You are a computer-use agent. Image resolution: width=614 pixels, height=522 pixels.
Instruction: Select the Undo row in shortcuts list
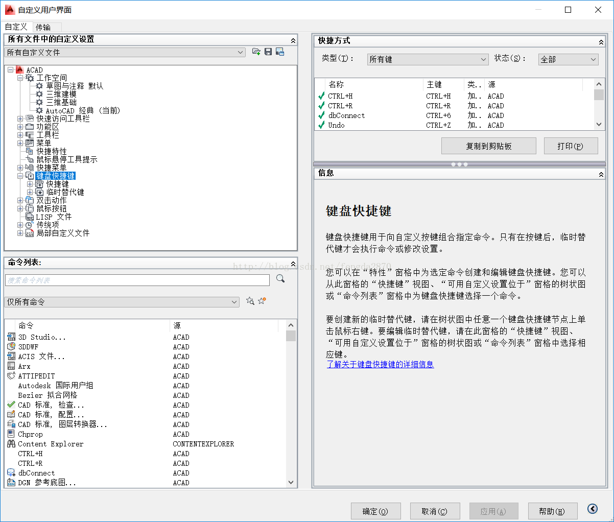455,125
